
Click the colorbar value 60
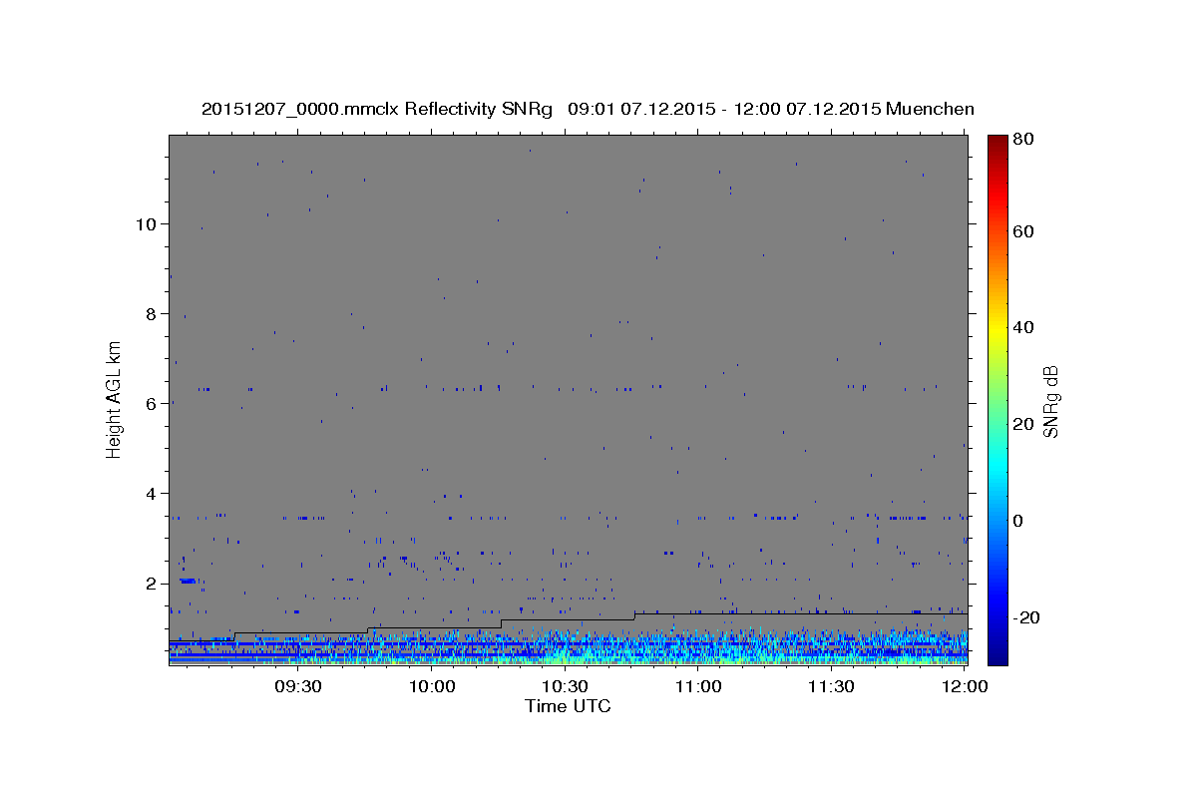coord(1022,231)
